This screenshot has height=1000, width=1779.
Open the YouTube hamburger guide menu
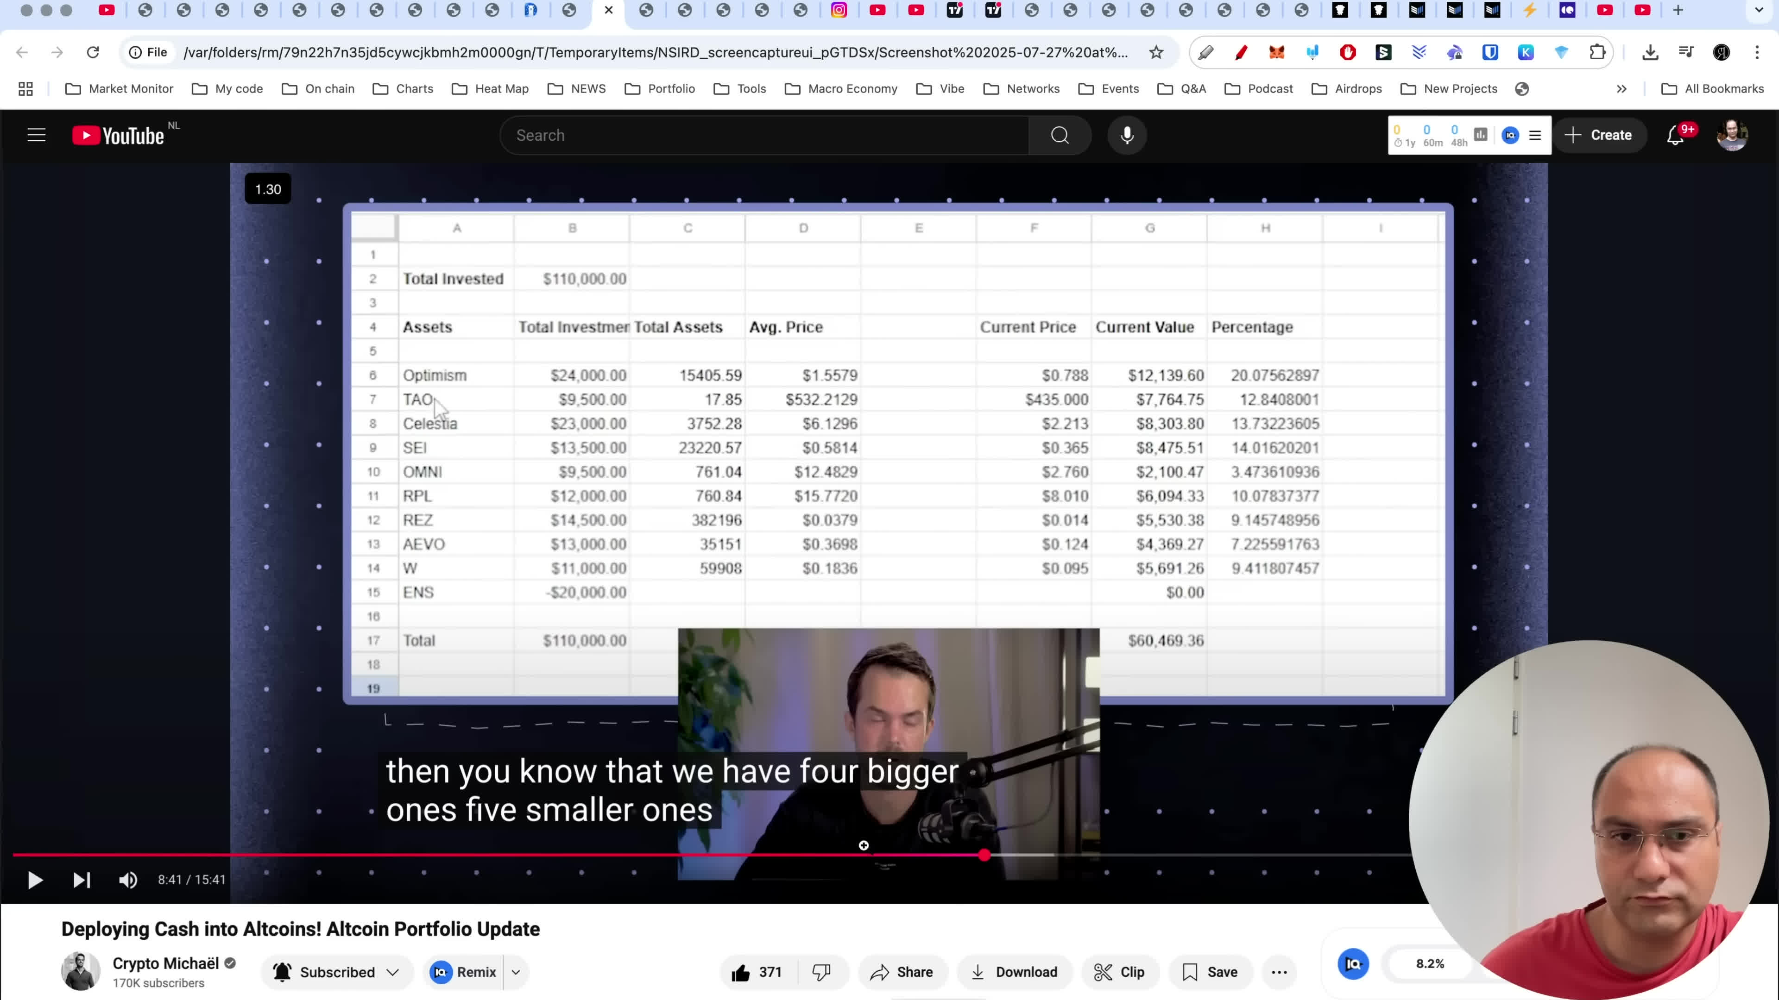(37, 135)
